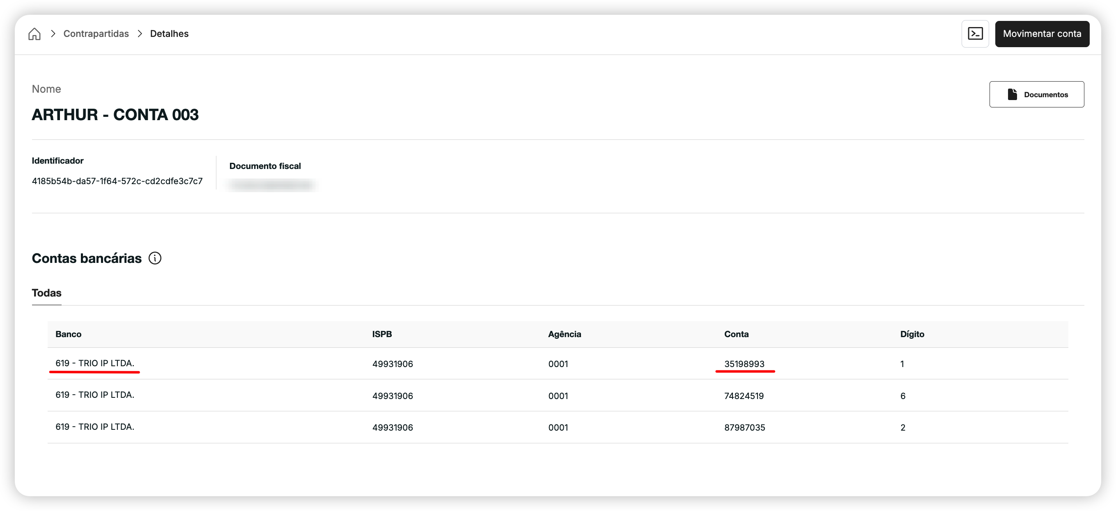Click the home icon in breadcrumb
The width and height of the screenshot is (1116, 511).
[34, 34]
